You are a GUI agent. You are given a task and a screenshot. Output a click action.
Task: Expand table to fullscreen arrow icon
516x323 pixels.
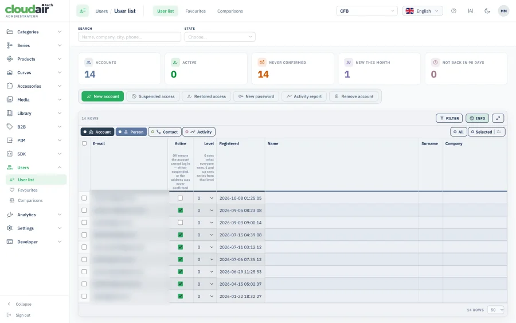pyautogui.click(x=498, y=118)
